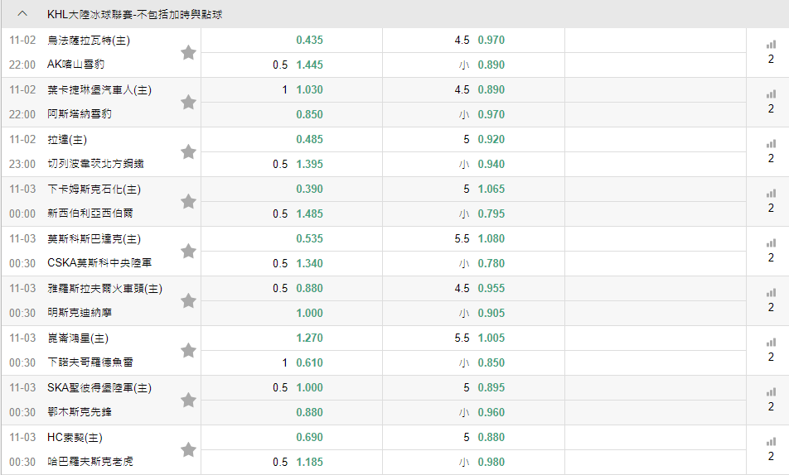Favorite the 莫斯科斯巴達克 match star

pyautogui.click(x=188, y=251)
